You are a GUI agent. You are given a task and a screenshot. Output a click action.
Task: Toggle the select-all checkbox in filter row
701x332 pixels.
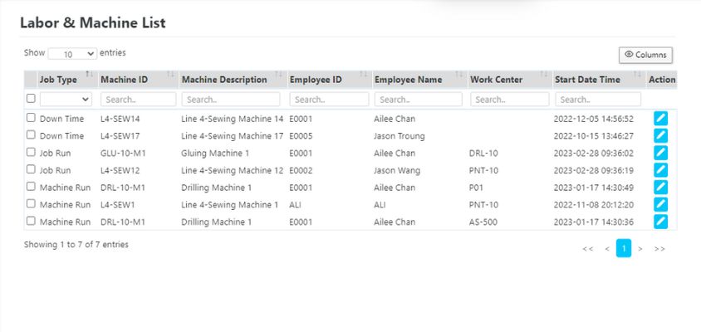click(31, 99)
